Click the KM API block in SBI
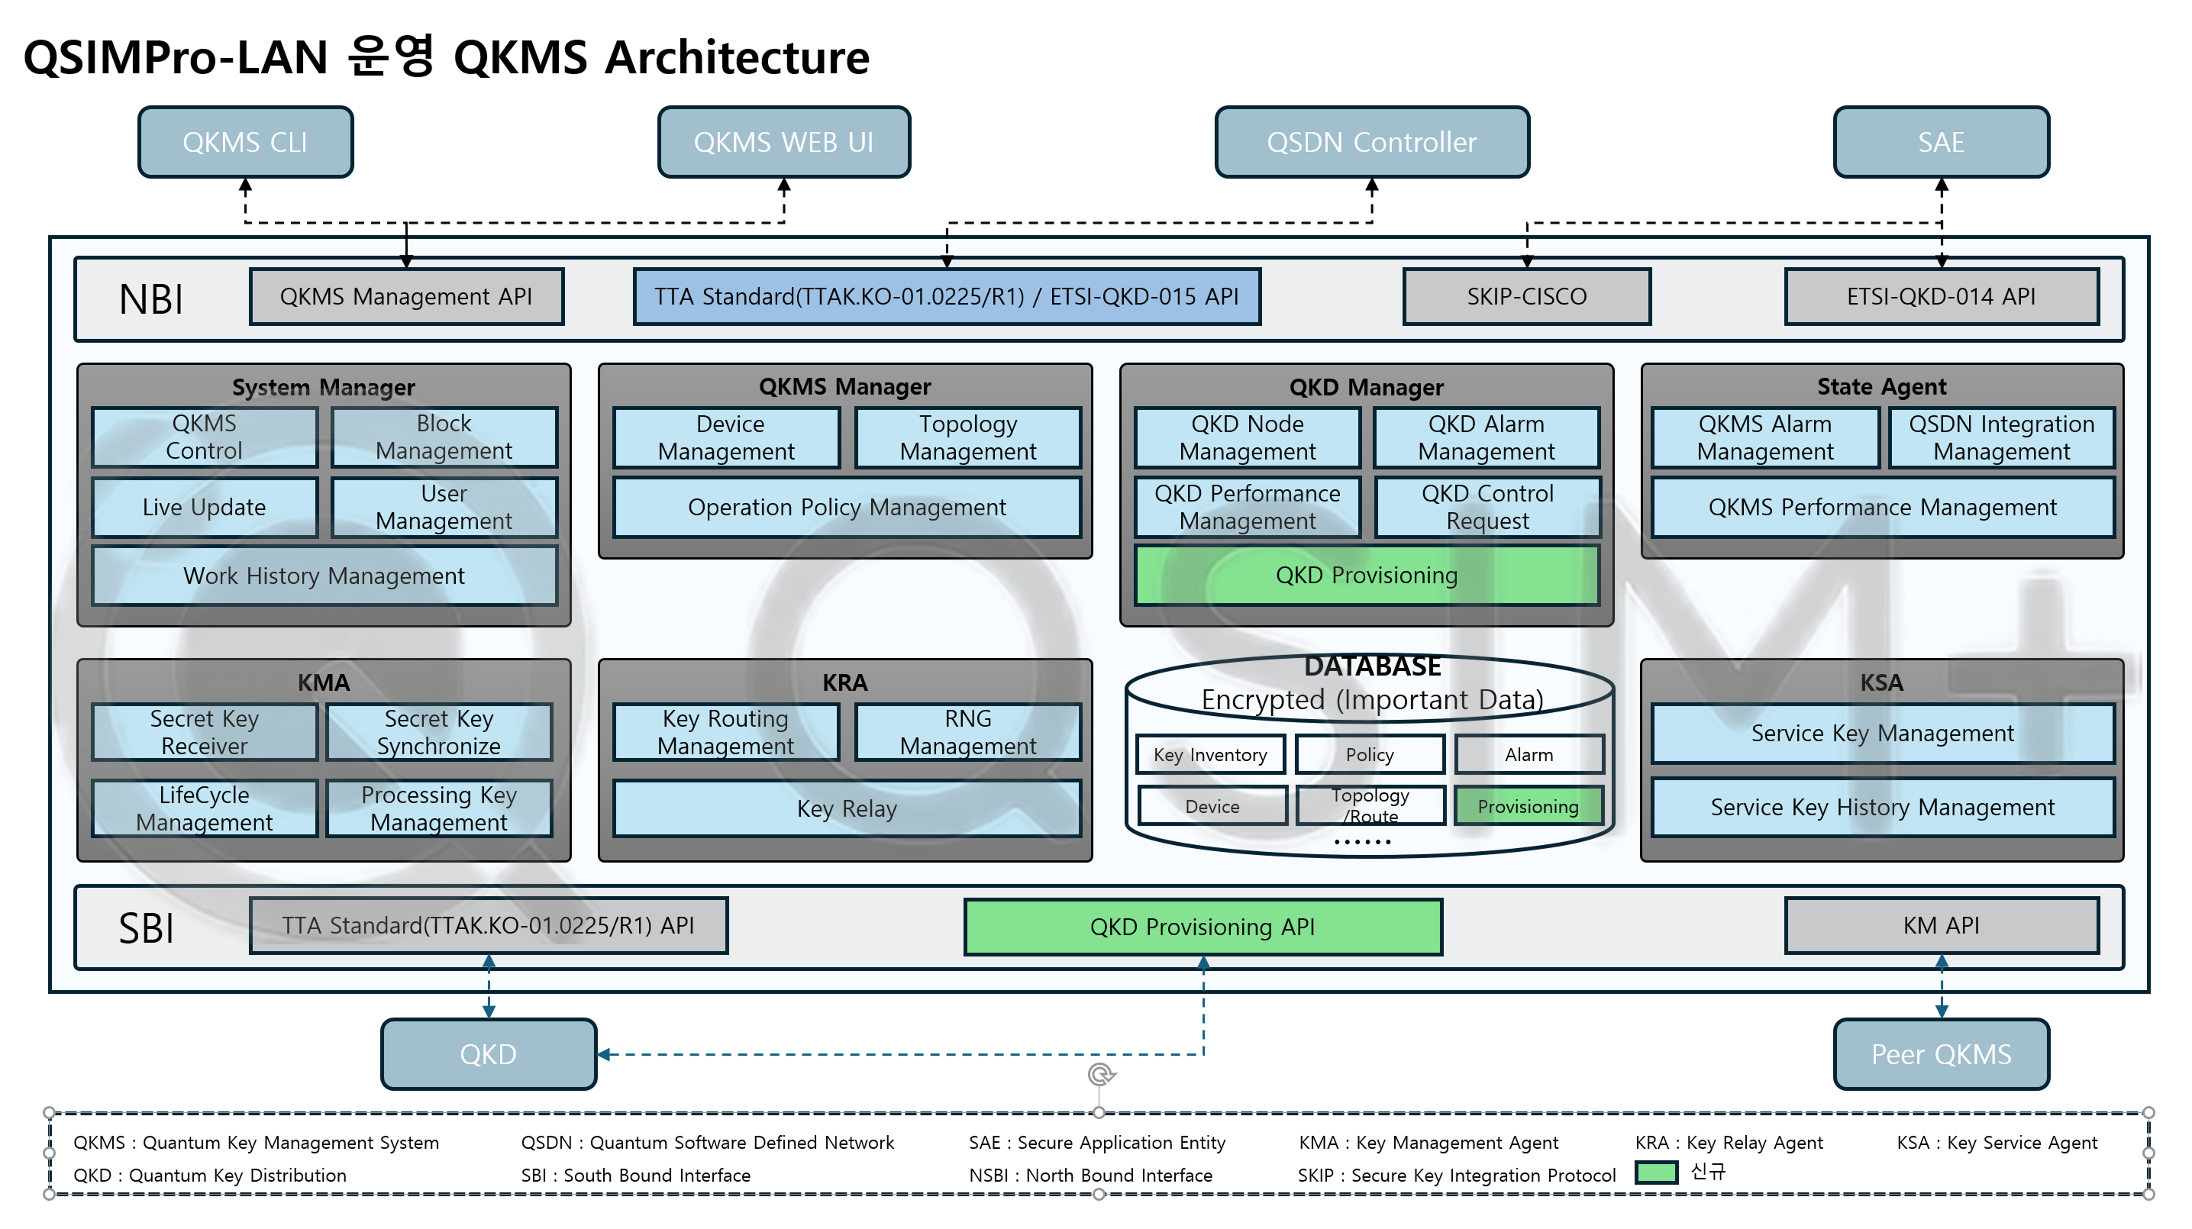 (1940, 925)
